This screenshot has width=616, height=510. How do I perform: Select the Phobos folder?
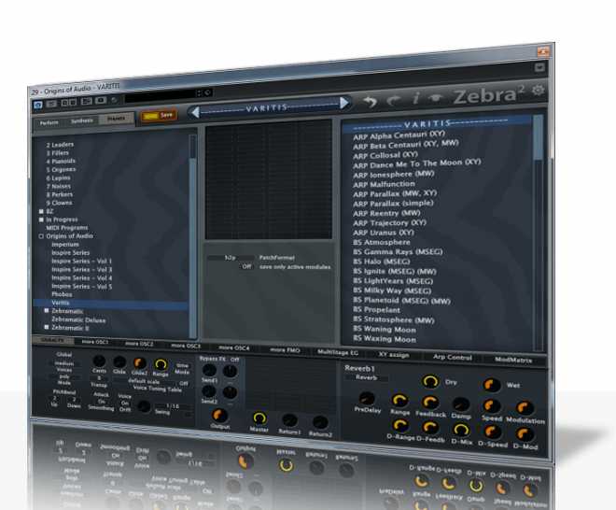click(63, 294)
